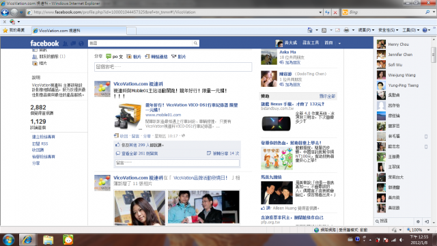Click the chat sidebar settings gear

coord(418,221)
